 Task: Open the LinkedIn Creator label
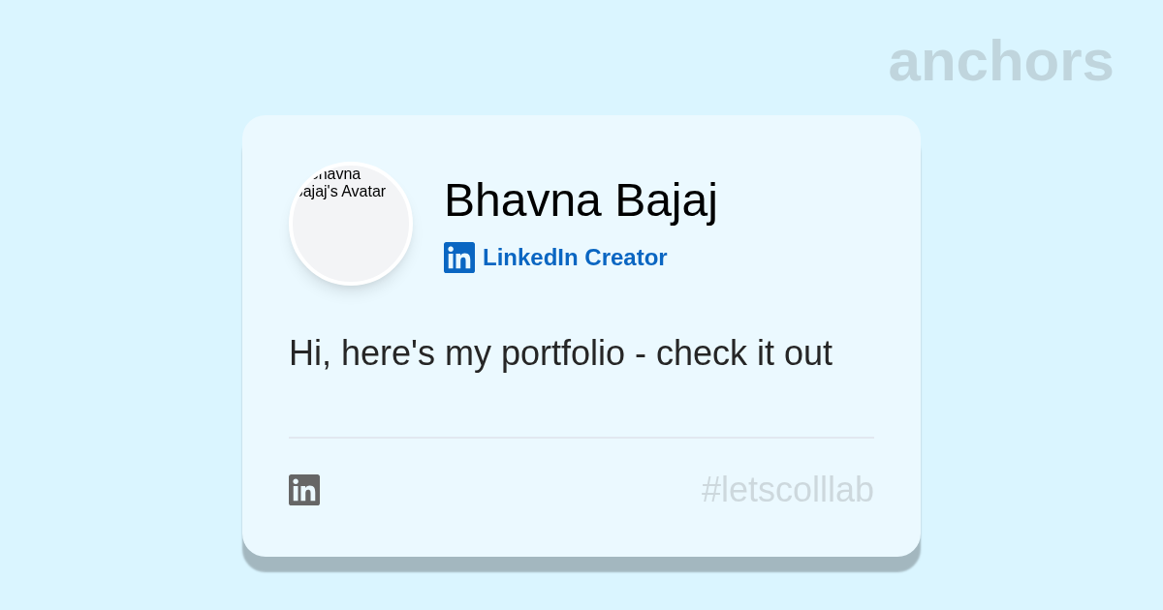(x=575, y=258)
